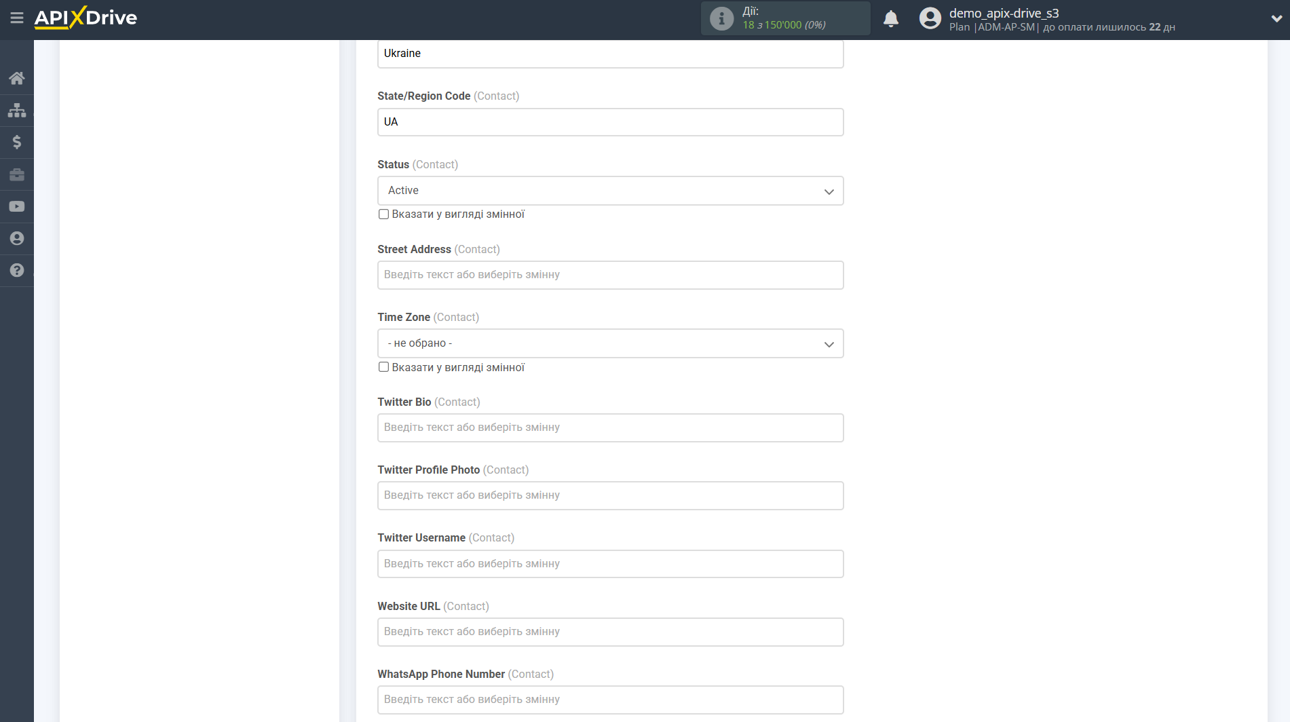Open profile user icon in sidebar

[x=17, y=238]
